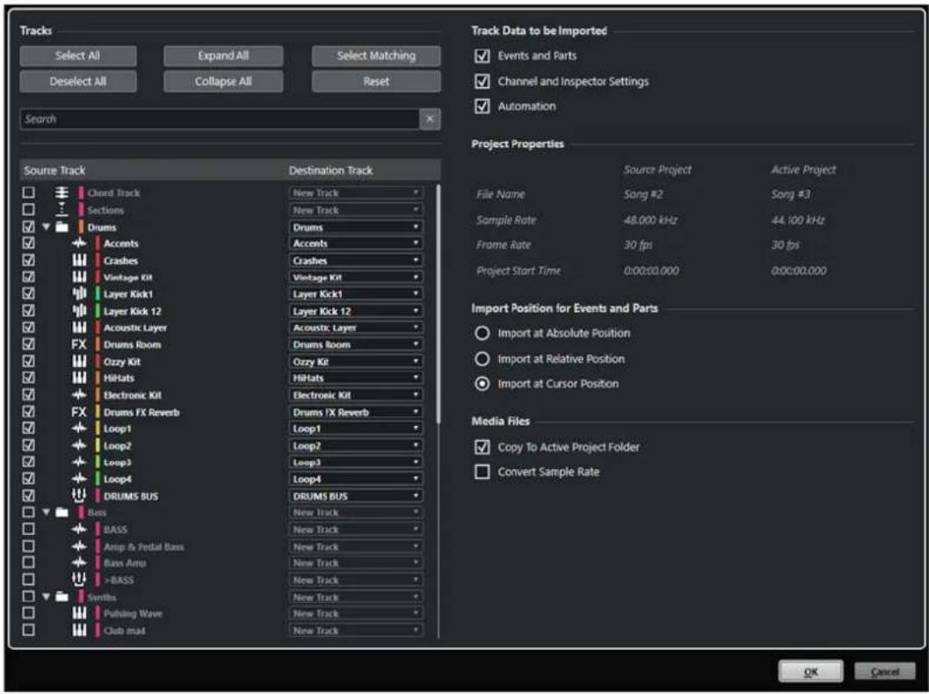The image size is (929, 694).
Task: Click the Drums FX Reverb FX icon
Action: point(79,412)
